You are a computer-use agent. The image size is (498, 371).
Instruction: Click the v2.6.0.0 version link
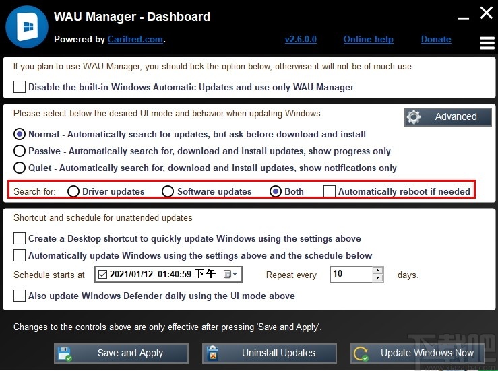(x=301, y=39)
